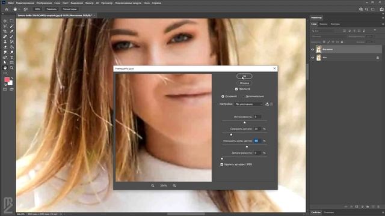Select the Dodge tool
The image size is (385, 216).
pyautogui.click(x=11, y=52)
